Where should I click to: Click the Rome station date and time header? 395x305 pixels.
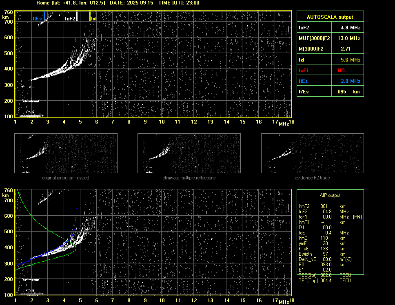tap(118, 3)
